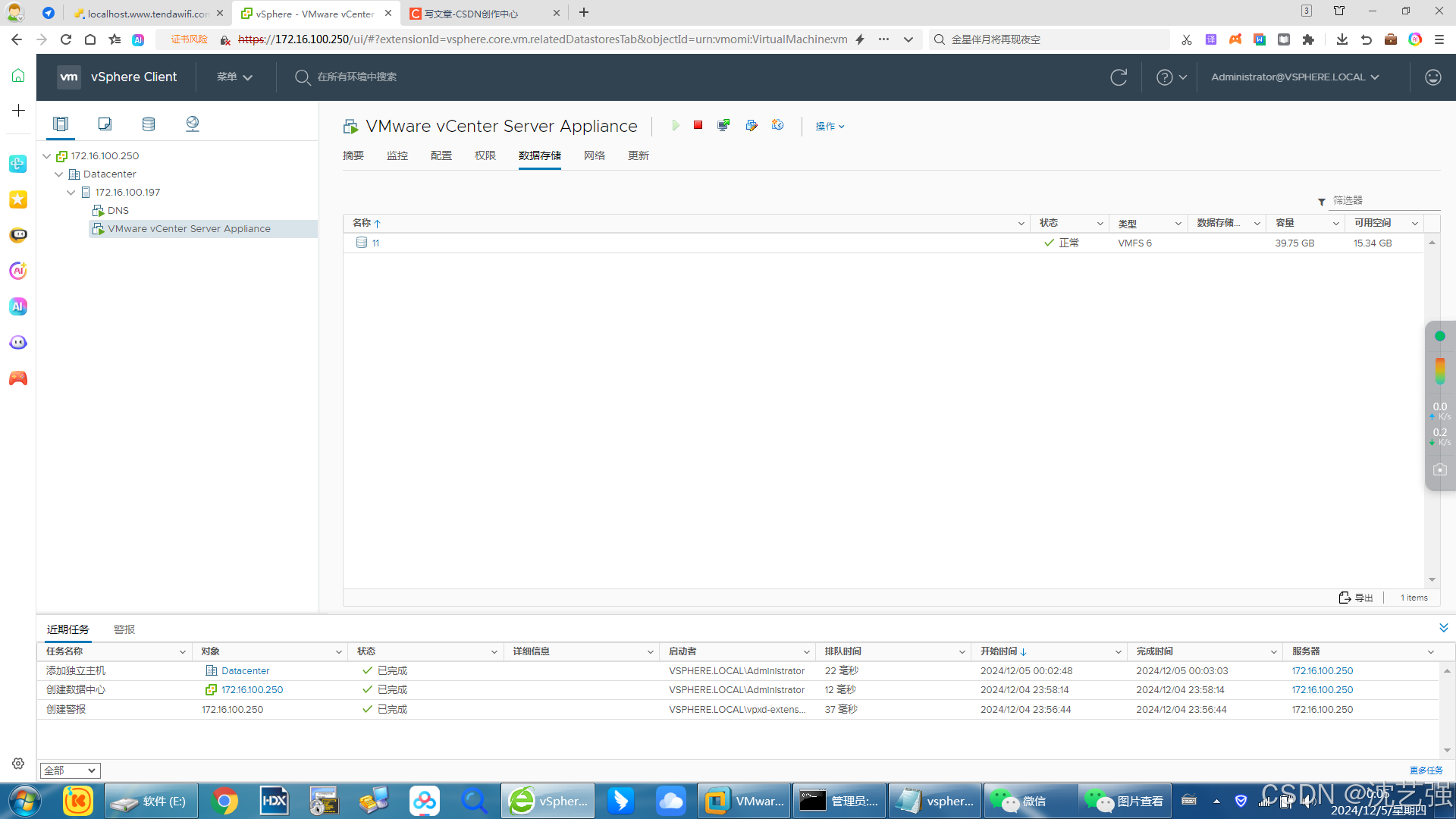Open the Windows Start menu
The width and height of the screenshot is (1456, 819).
click(24, 801)
